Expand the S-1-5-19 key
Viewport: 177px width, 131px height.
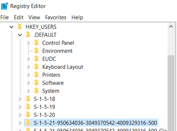20,107
